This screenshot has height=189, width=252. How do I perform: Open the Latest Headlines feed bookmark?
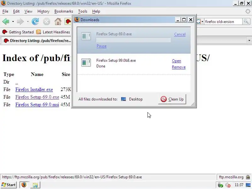coord(53,32)
